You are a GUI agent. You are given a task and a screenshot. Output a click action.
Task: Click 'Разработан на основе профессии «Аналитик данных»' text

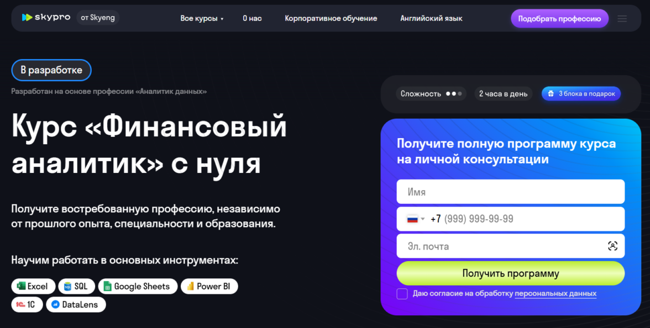coord(109,91)
